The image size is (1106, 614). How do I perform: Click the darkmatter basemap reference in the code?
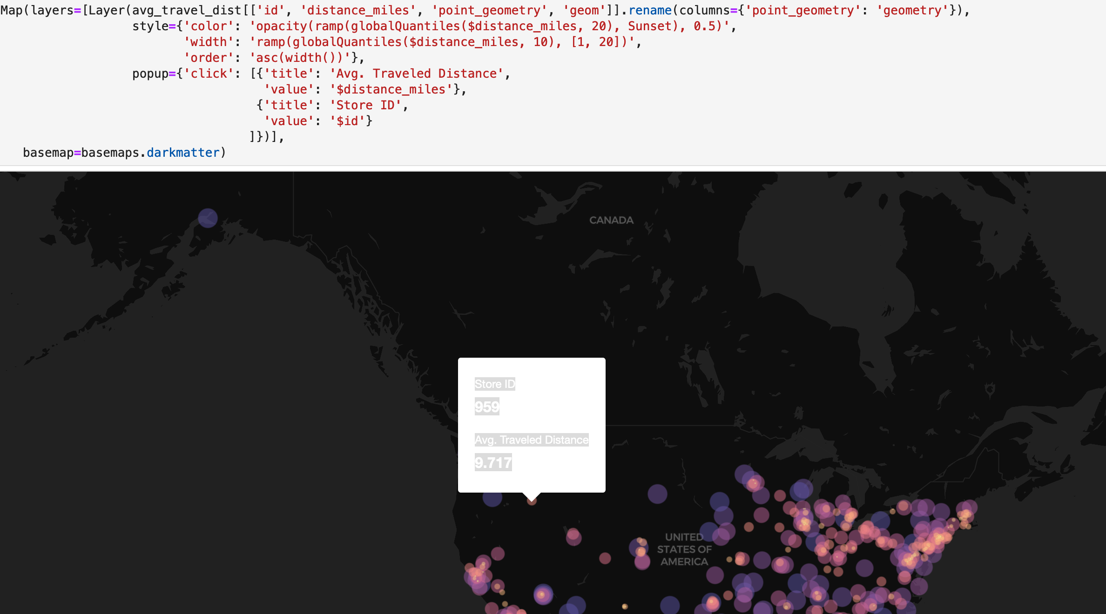tap(182, 152)
